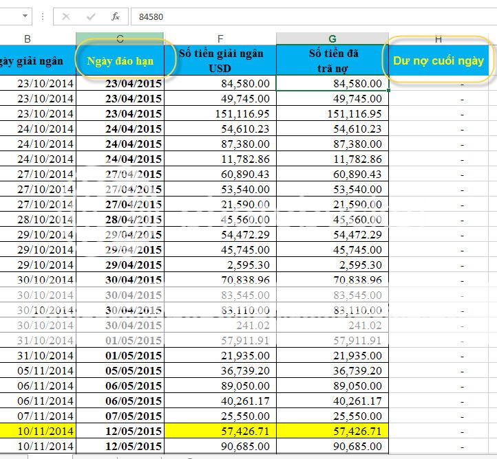Click the Cancel (X) icon in formula bar

coord(66,16)
